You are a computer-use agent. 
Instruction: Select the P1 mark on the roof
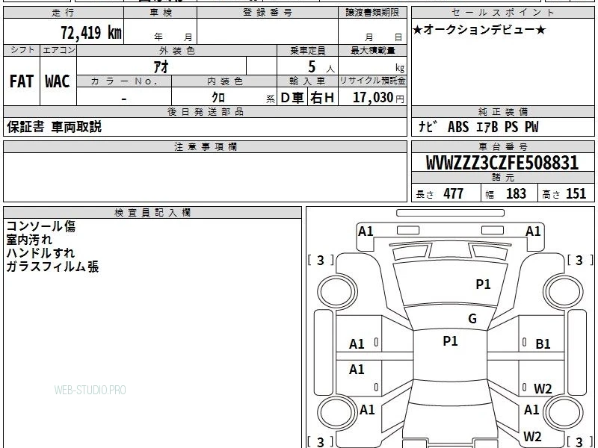point(450,341)
